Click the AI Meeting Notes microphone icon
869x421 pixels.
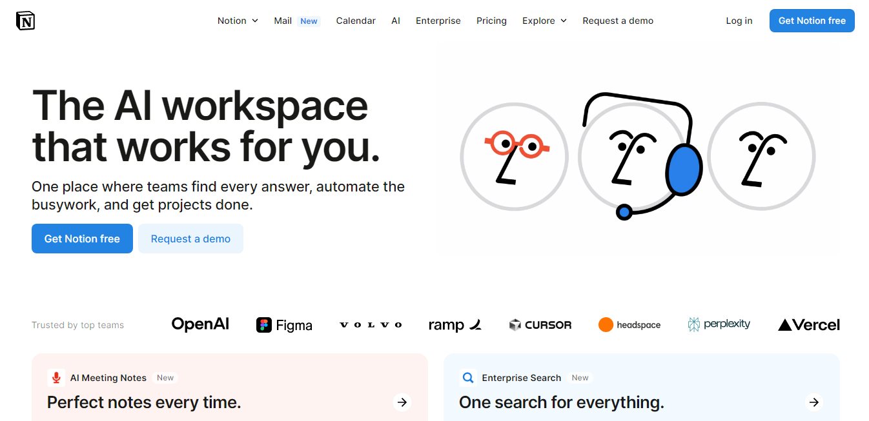pyautogui.click(x=56, y=378)
